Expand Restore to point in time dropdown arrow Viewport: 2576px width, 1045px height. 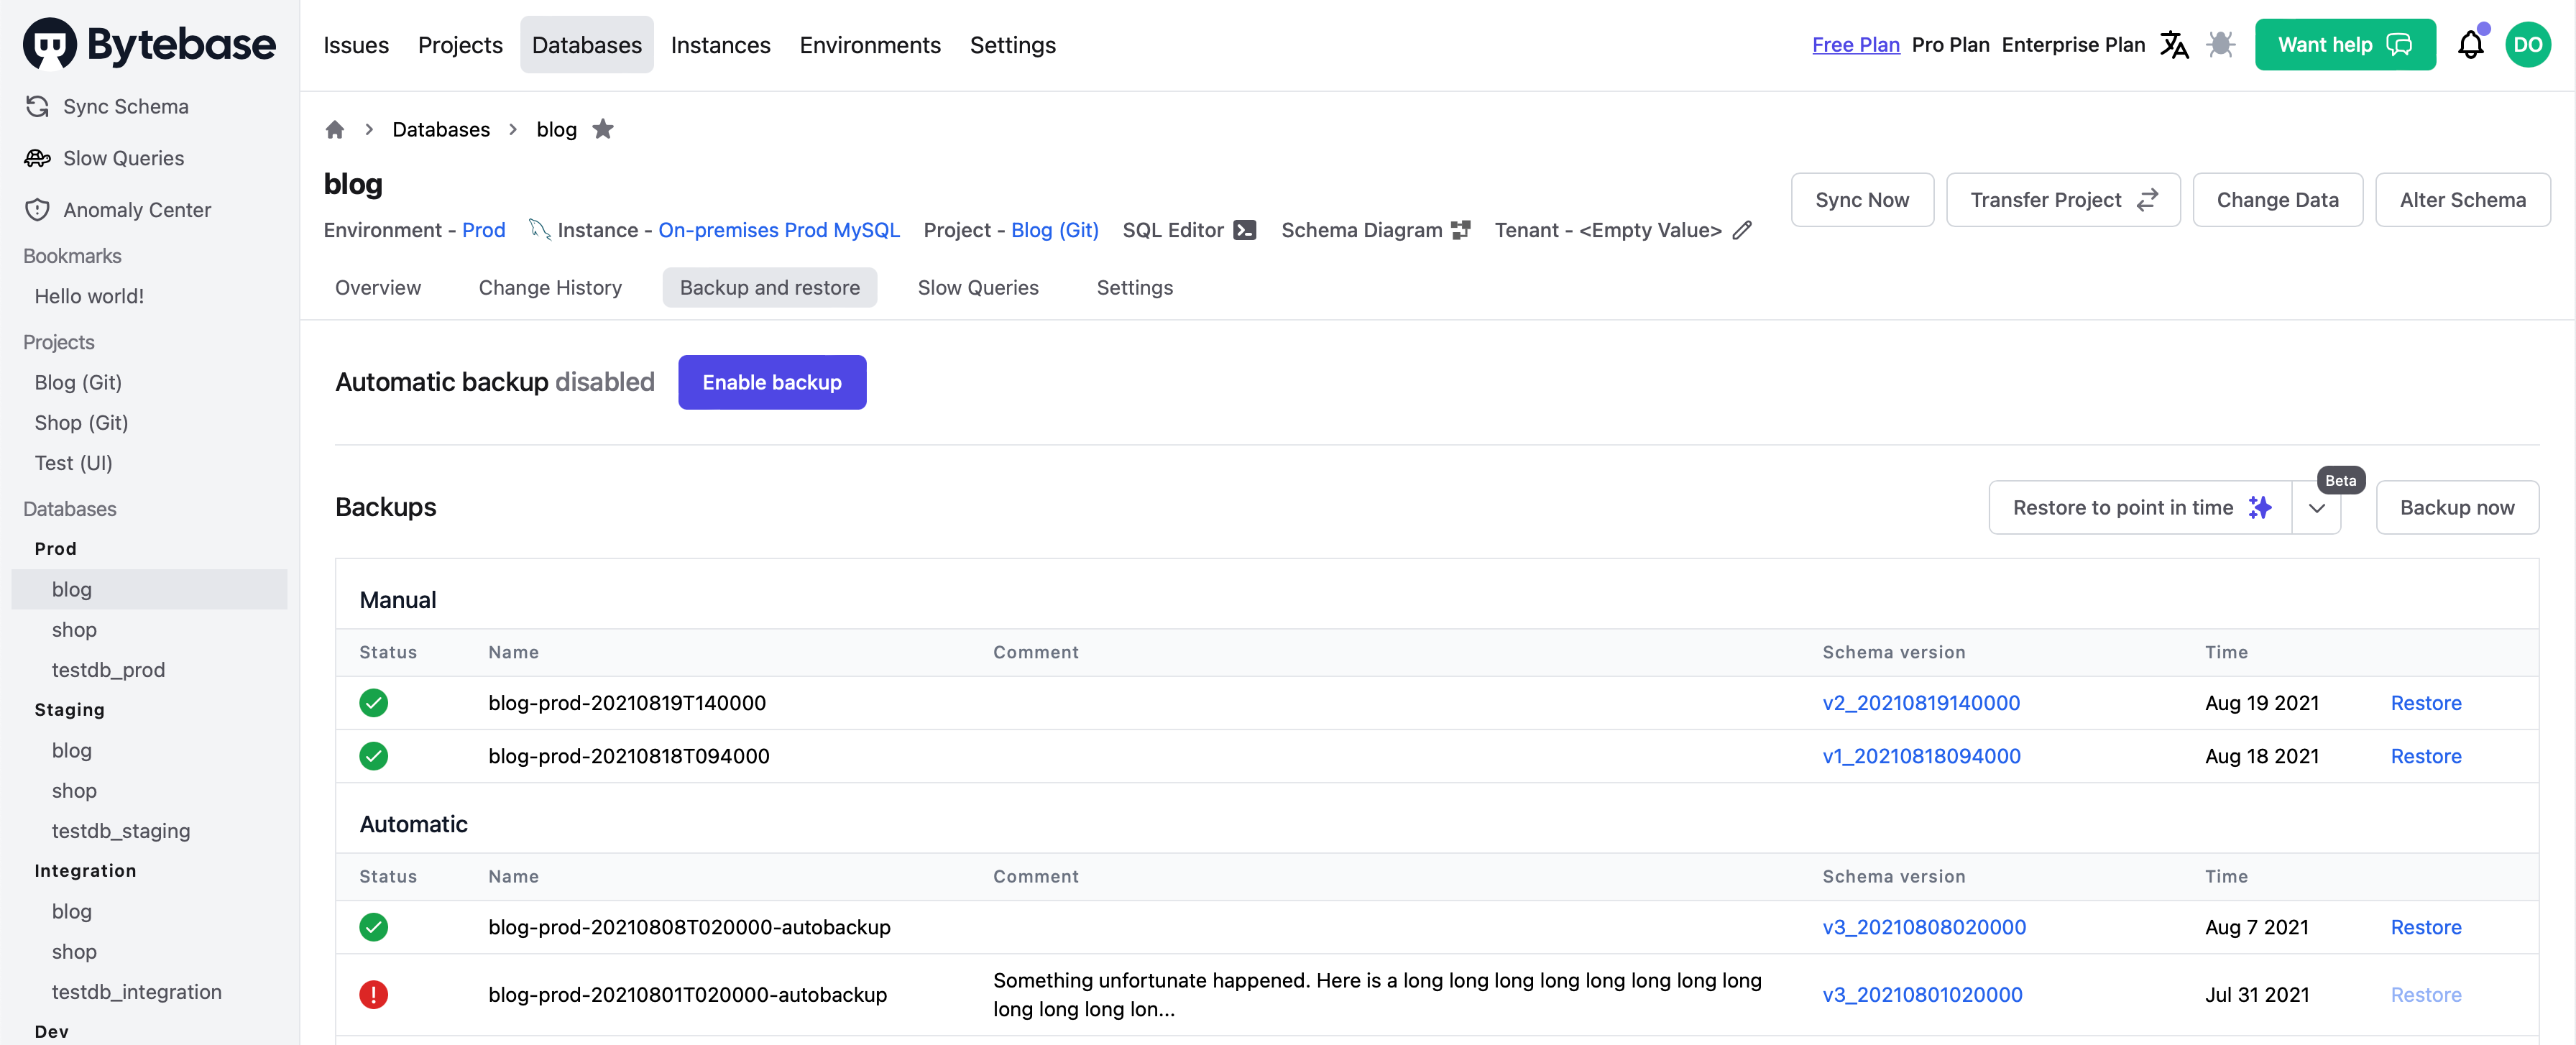(2317, 508)
